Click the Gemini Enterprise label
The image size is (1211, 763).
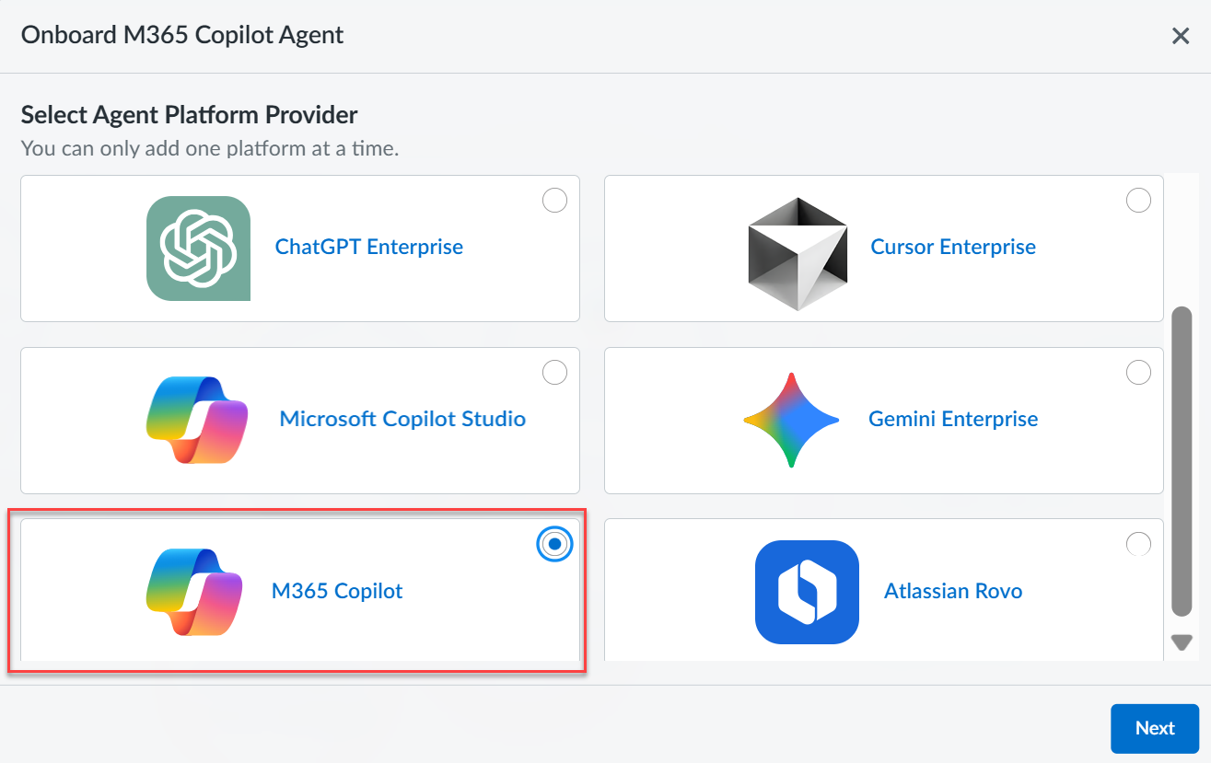click(x=953, y=419)
